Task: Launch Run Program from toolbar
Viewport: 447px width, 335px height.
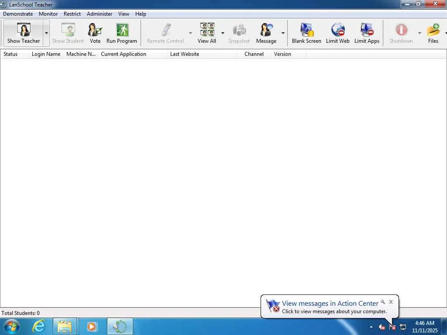Action: tap(122, 33)
